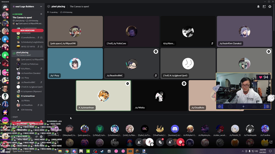Image resolution: width=275 pixels, height=154 pixels.
Task: Select /u/DeadRote in the channel list
Action: (28, 105)
